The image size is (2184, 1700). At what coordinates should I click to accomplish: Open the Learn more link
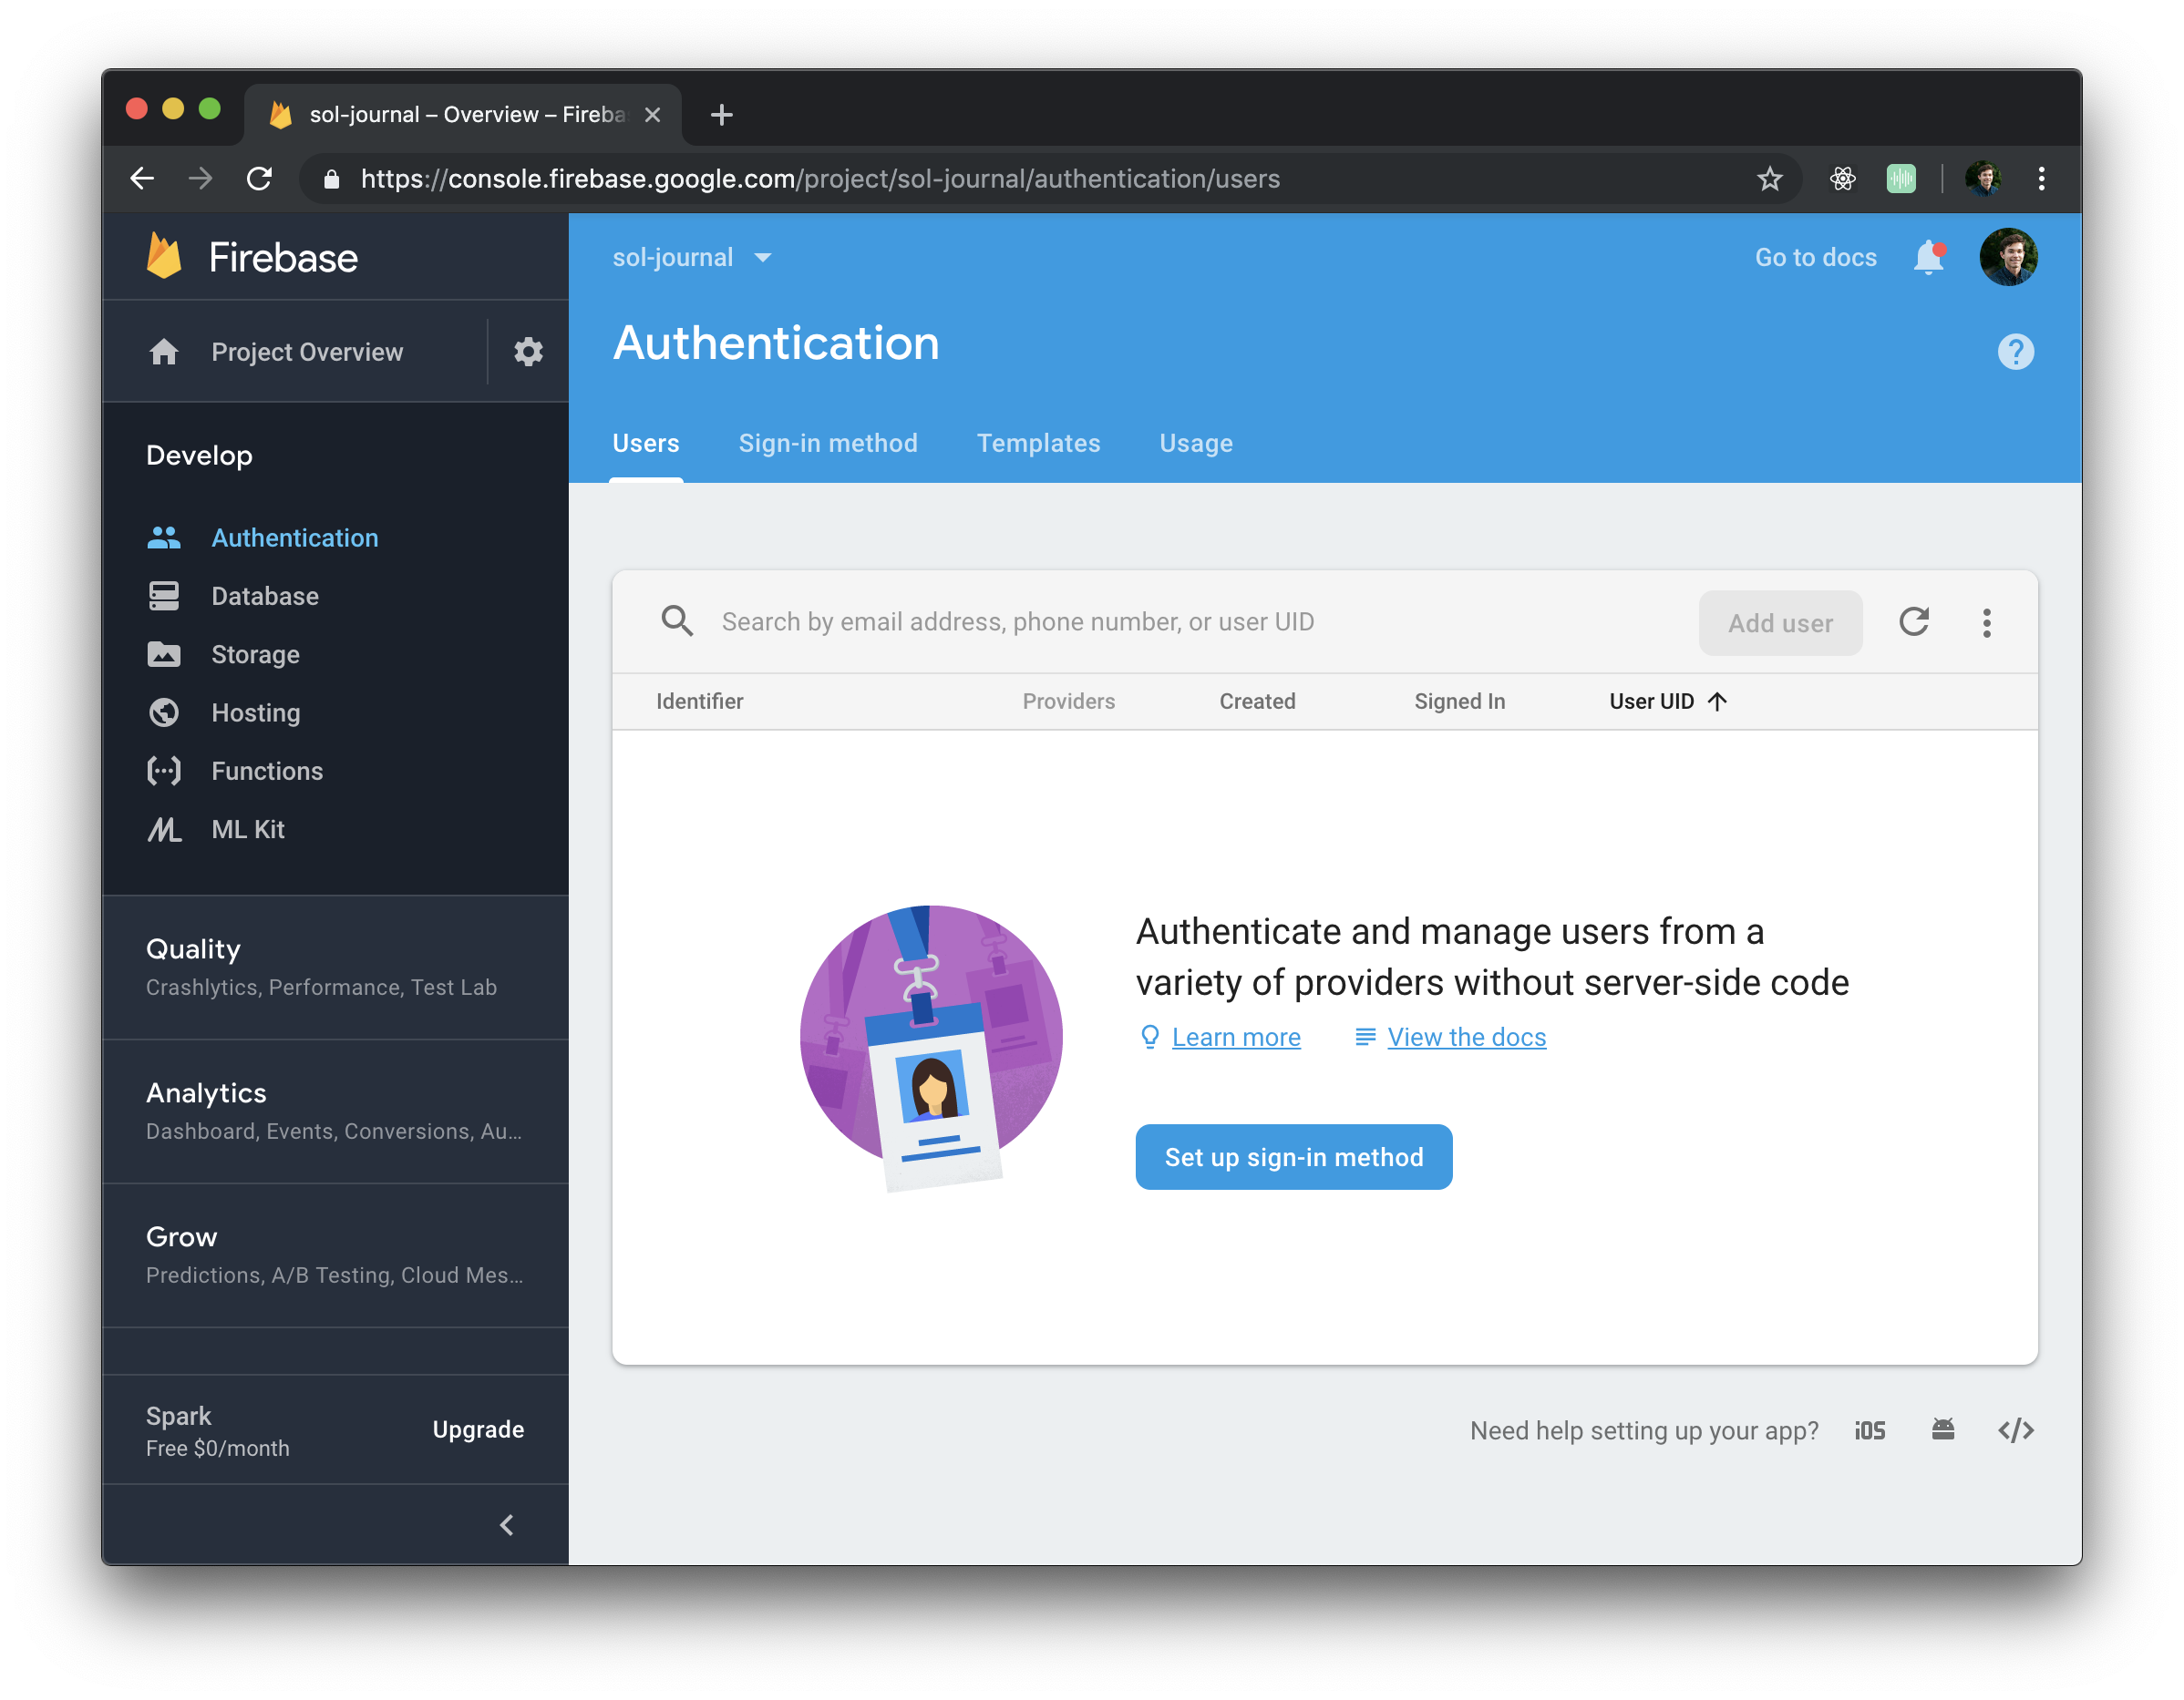coord(1235,1038)
